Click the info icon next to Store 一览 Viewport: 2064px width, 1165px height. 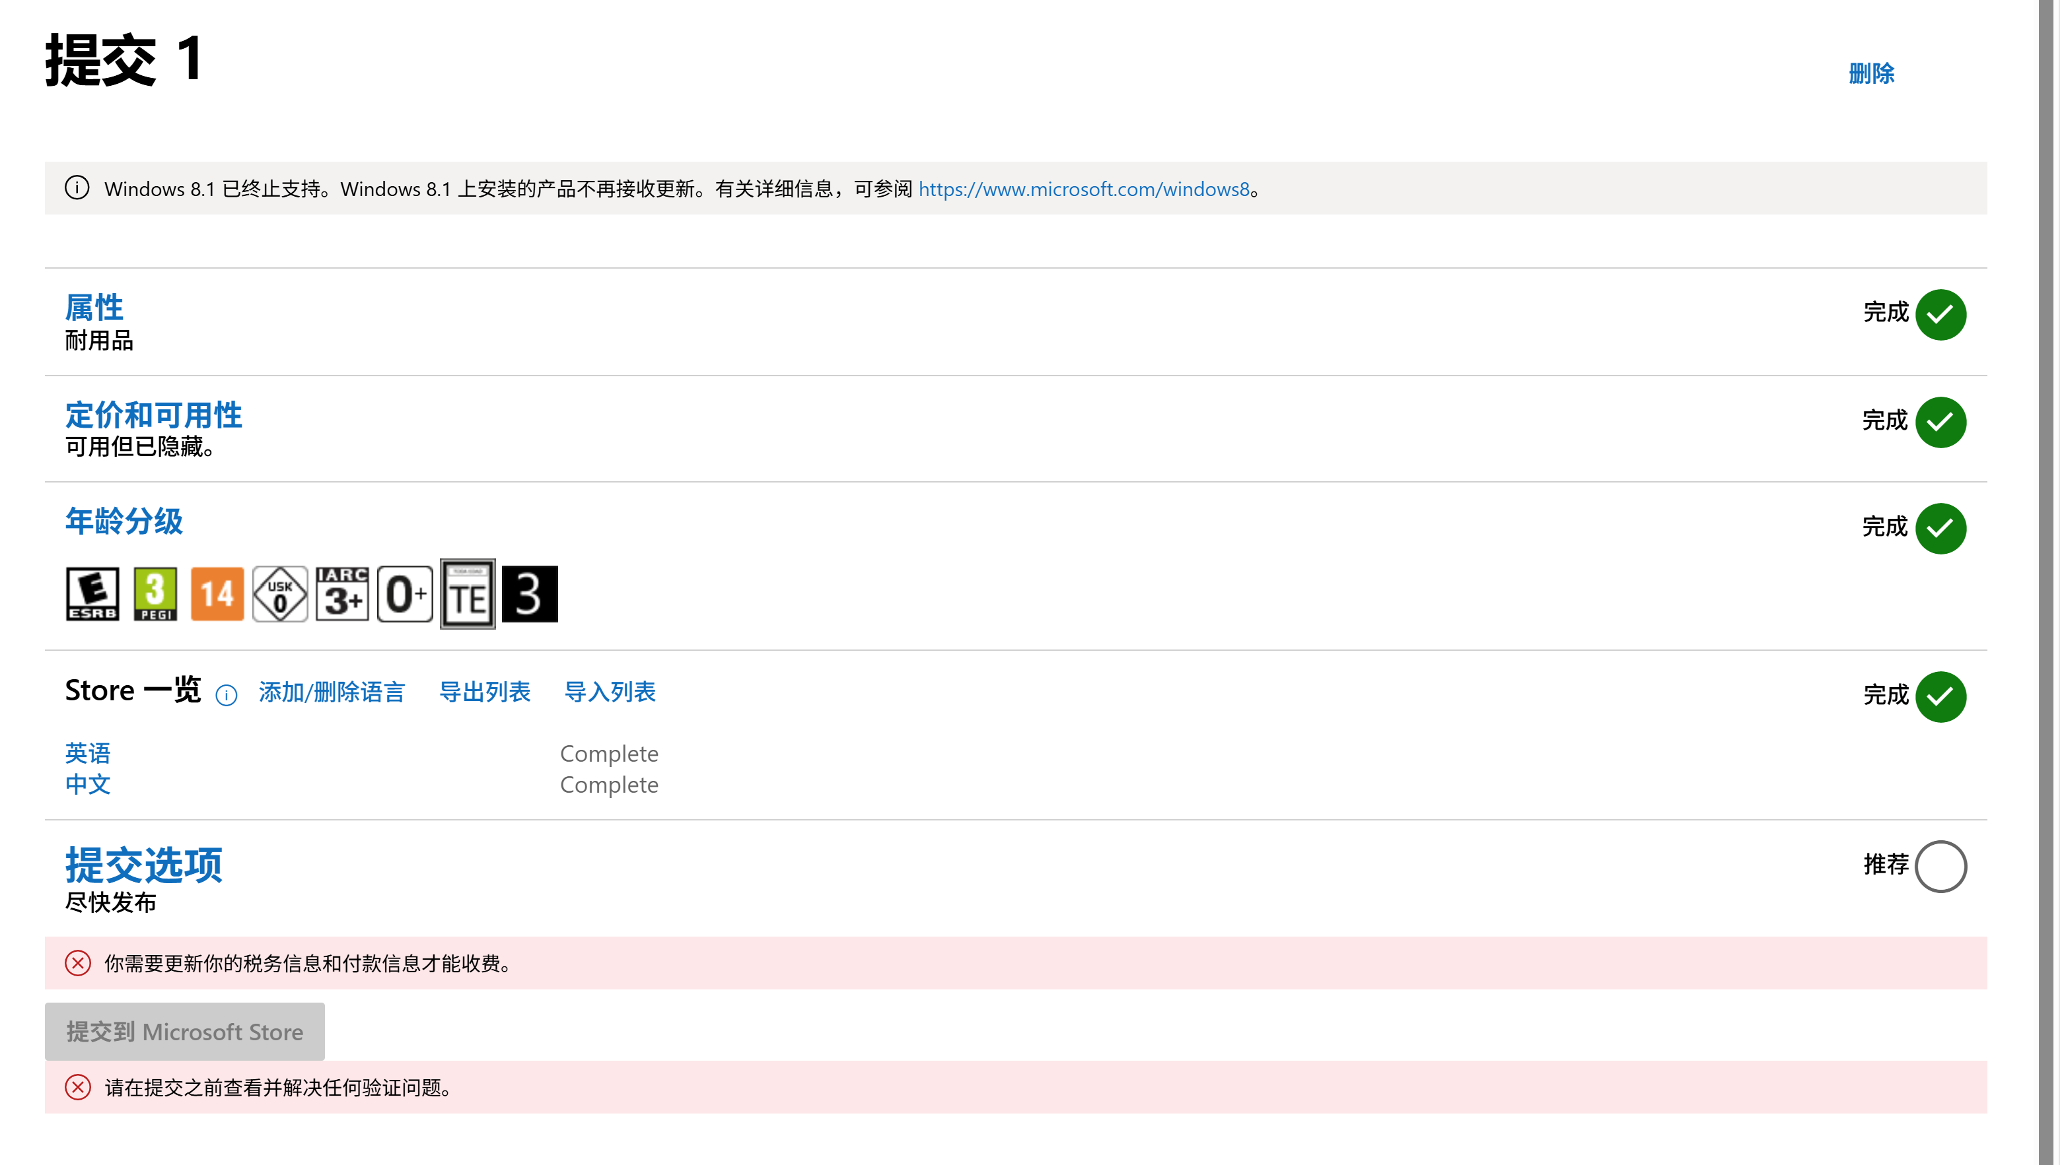click(227, 695)
